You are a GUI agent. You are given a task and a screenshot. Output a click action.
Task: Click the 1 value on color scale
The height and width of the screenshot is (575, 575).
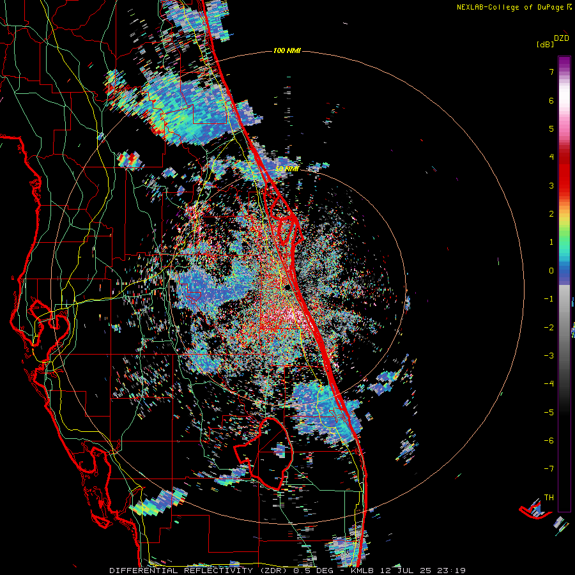551,242
